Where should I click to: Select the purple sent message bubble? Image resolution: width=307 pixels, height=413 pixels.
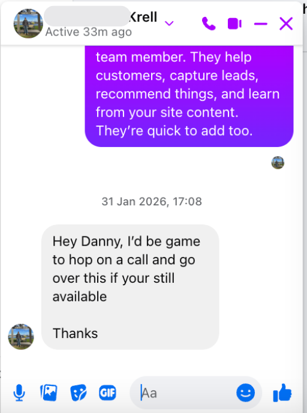[x=189, y=96]
